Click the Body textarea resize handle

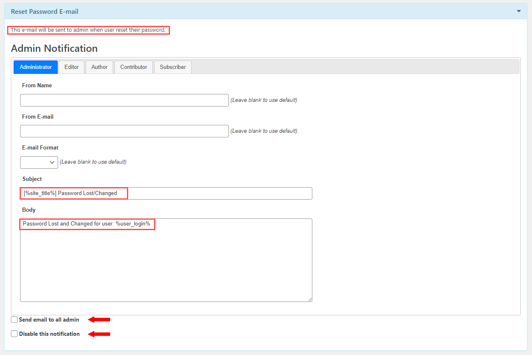[x=309, y=299]
